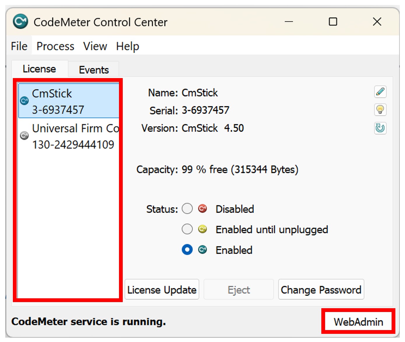Switch to the Events tab
Image resolution: width=405 pixels, height=342 pixels.
[x=94, y=70]
